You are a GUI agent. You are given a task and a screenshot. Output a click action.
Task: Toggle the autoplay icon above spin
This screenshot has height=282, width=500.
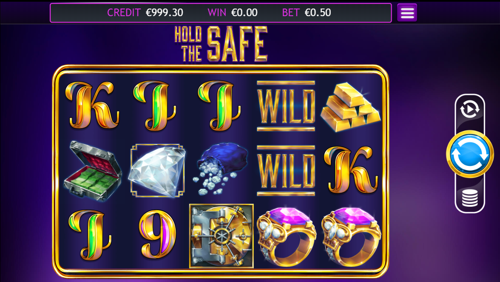coord(470,110)
